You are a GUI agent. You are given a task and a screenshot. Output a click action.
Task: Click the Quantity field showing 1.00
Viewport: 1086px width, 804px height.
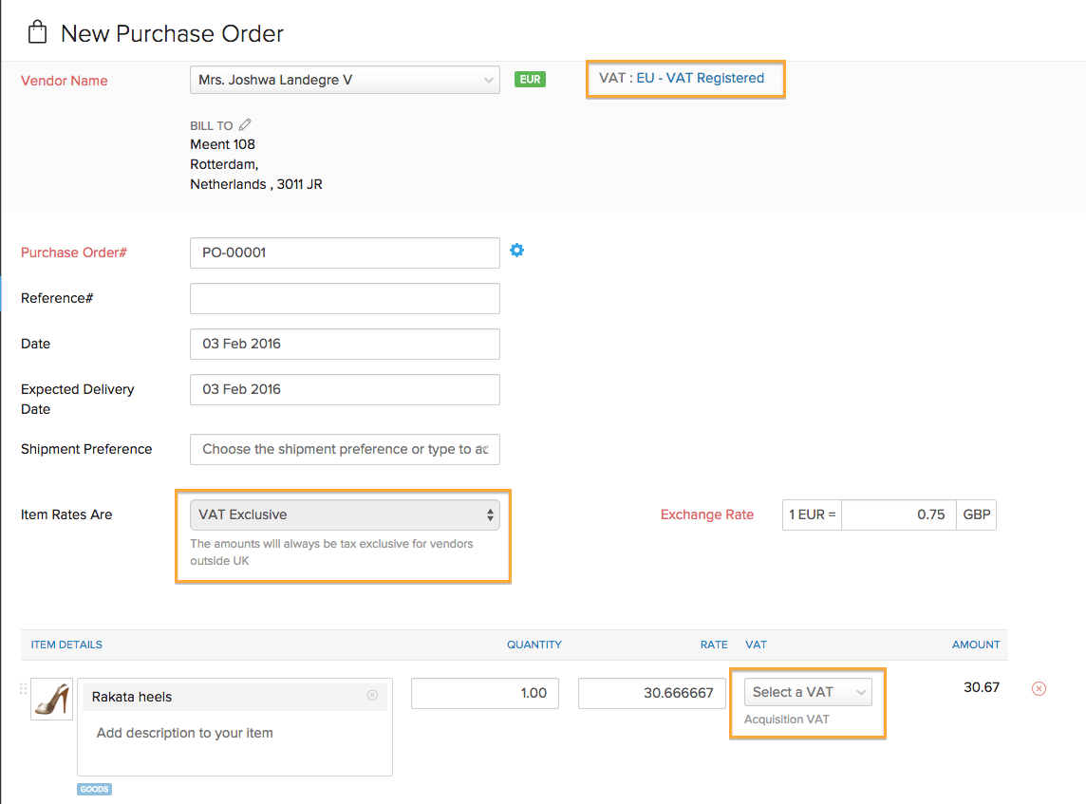[x=484, y=693]
